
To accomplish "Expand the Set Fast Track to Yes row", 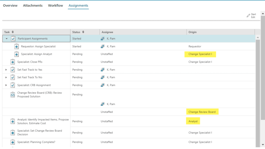I will (6, 70).
